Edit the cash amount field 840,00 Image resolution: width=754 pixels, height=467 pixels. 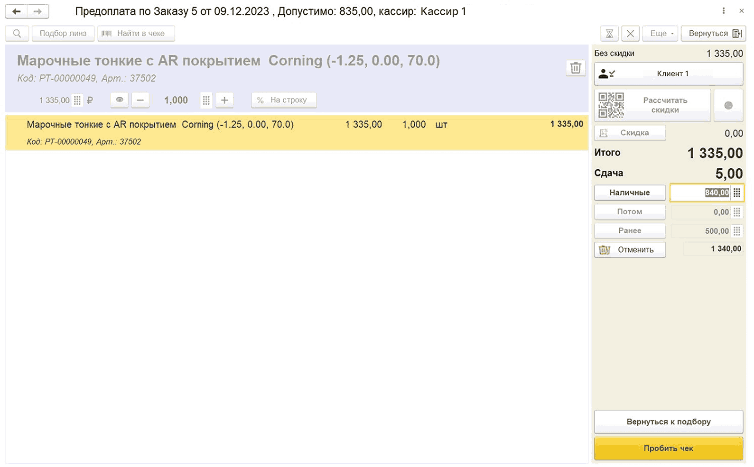[700, 192]
